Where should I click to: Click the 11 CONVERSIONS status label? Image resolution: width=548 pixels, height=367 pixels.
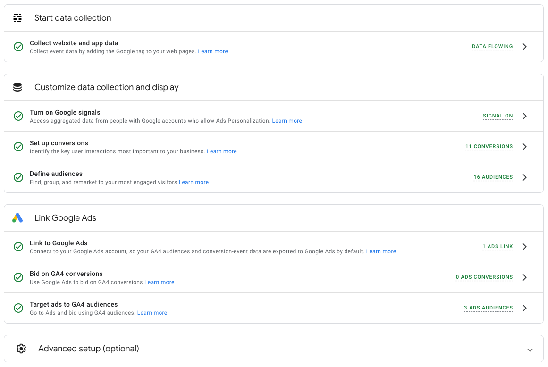489,147
